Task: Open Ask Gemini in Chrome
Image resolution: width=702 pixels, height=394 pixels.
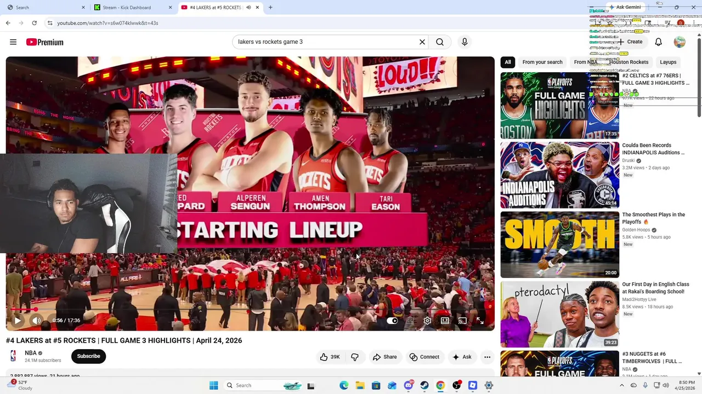Action: (625, 7)
